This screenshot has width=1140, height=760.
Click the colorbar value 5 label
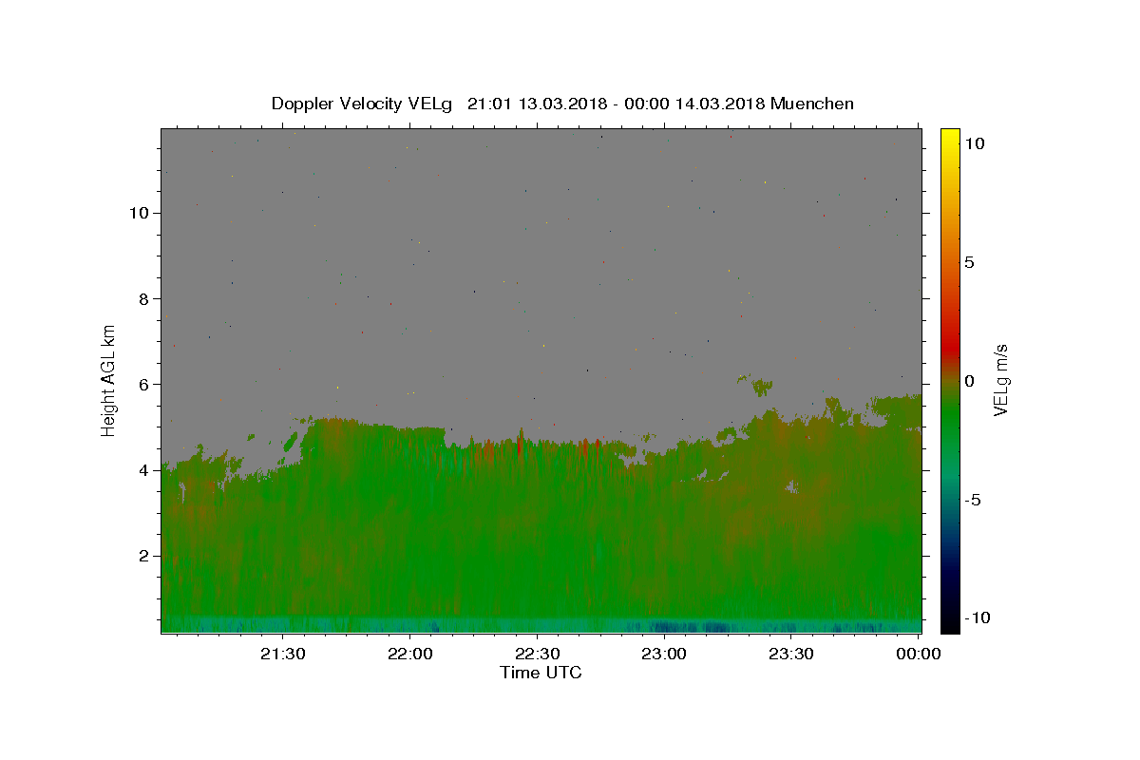pos(969,262)
